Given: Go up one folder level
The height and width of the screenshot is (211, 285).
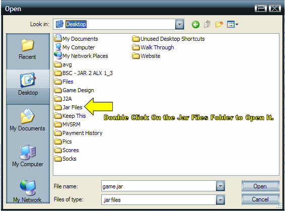Looking at the screenshot, I should [x=207, y=24].
